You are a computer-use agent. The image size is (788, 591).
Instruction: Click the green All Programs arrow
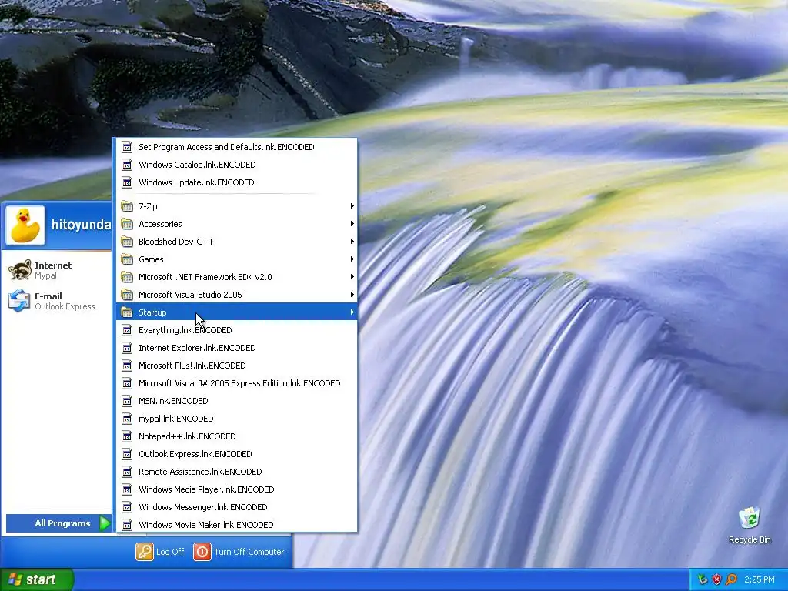pyautogui.click(x=105, y=523)
